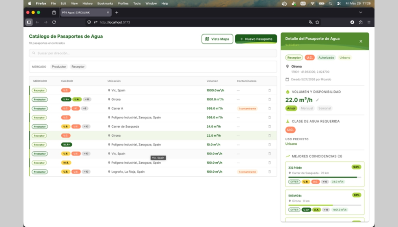Select the Mensual availability chip
398x227 pixels.
point(307,109)
